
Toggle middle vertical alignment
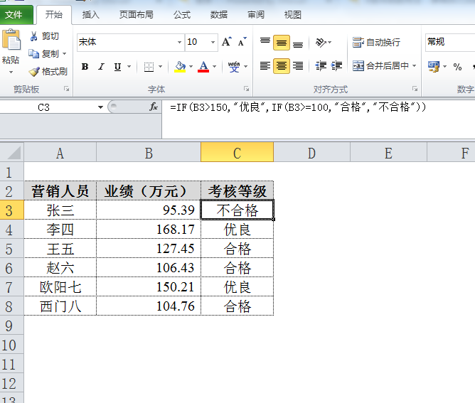(x=282, y=43)
